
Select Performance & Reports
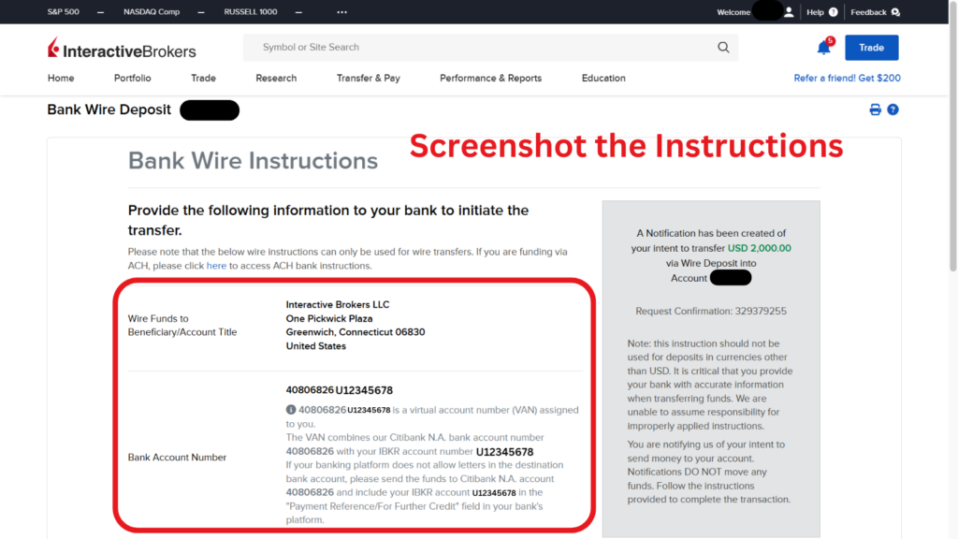click(490, 79)
